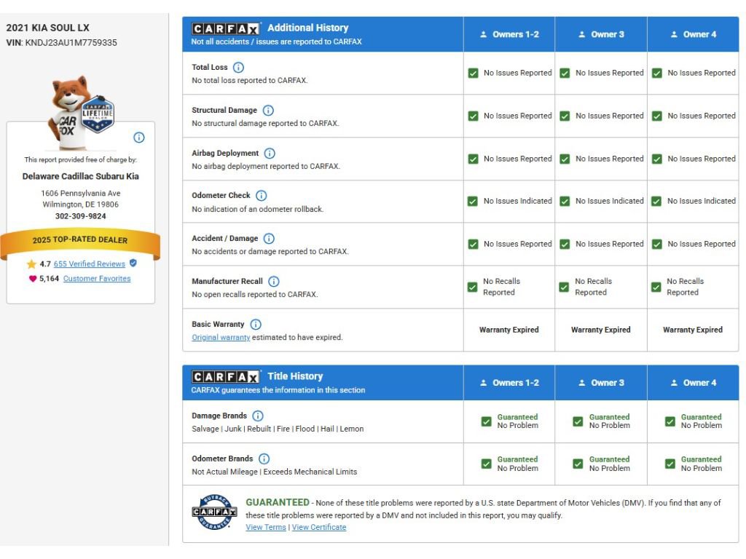Open the Damage Brands info icon
The image size is (746, 559).
tap(258, 416)
